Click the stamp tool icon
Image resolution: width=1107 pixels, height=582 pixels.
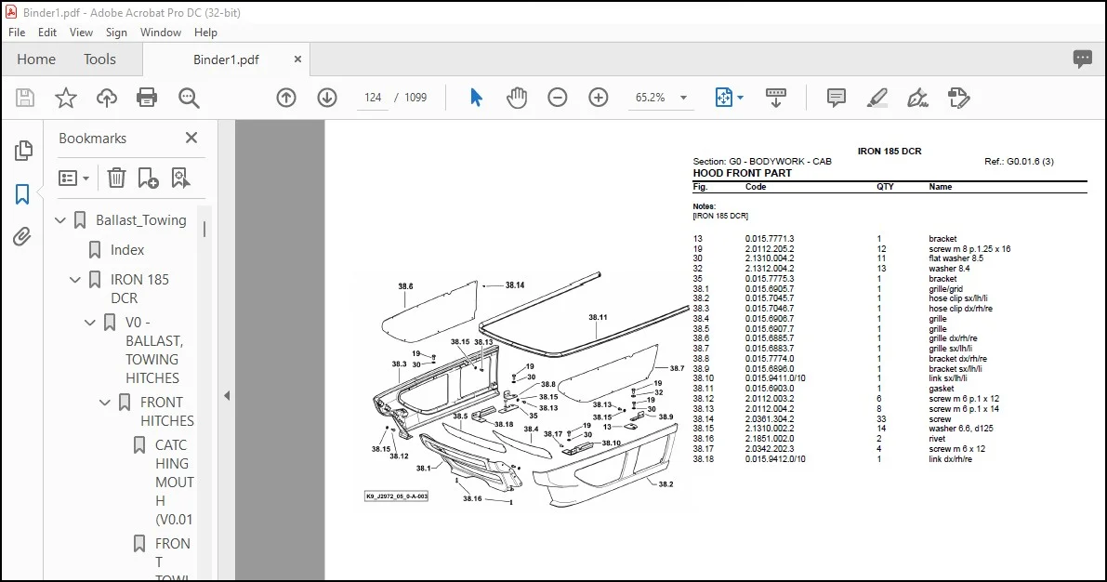pos(958,98)
